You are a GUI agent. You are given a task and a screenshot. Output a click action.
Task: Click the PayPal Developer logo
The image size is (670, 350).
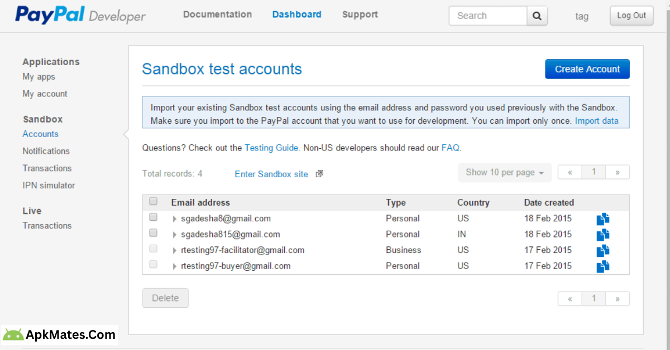pyautogui.click(x=80, y=15)
